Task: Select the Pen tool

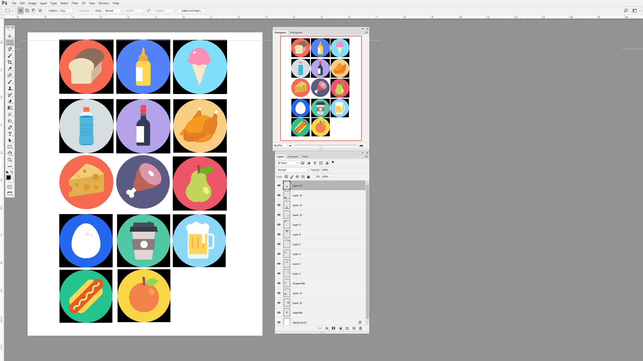Action: [x=10, y=128]
